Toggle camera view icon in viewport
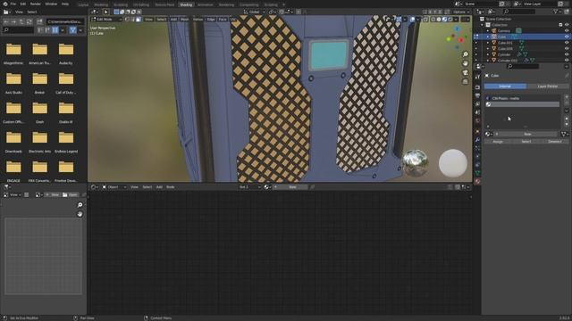This screenshot has height=321, width=572. [465, 73]
